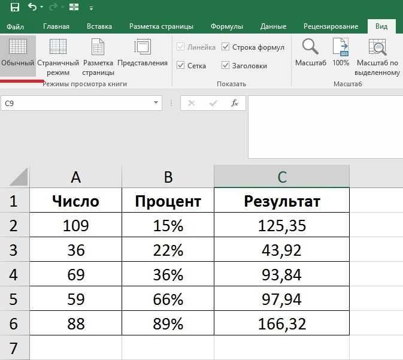Select the Данные tab
The height and width of the screenshot is (360, 403).
pos(273,26)
